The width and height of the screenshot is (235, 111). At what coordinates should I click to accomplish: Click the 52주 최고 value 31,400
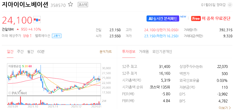165,66
